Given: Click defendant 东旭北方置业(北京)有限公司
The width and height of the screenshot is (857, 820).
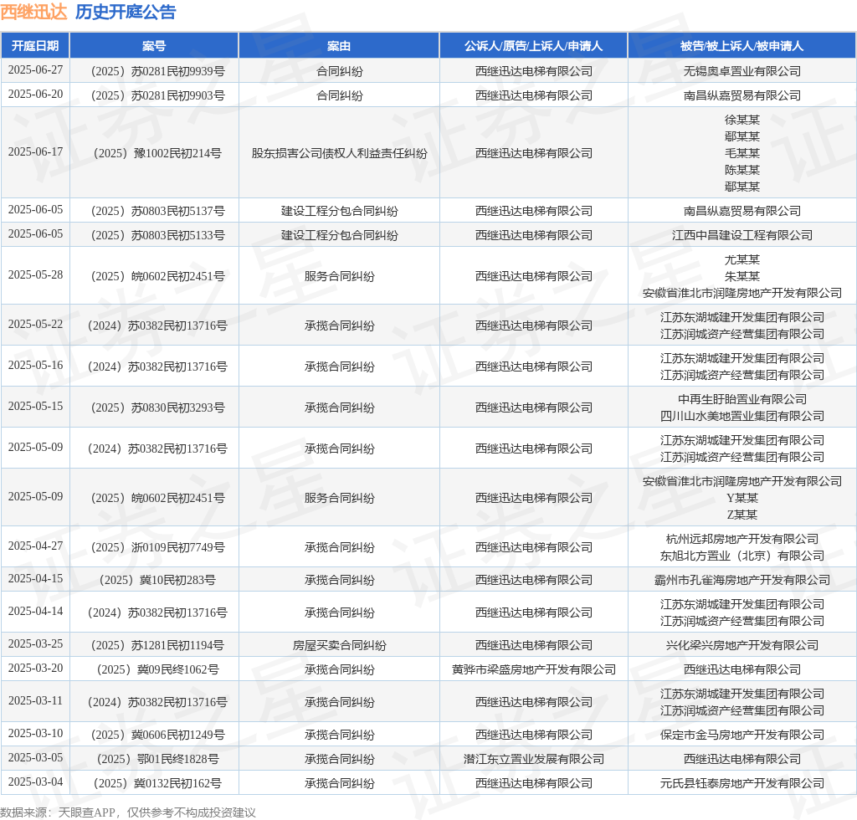Looking at the screenshot, I should click(742, 556).
